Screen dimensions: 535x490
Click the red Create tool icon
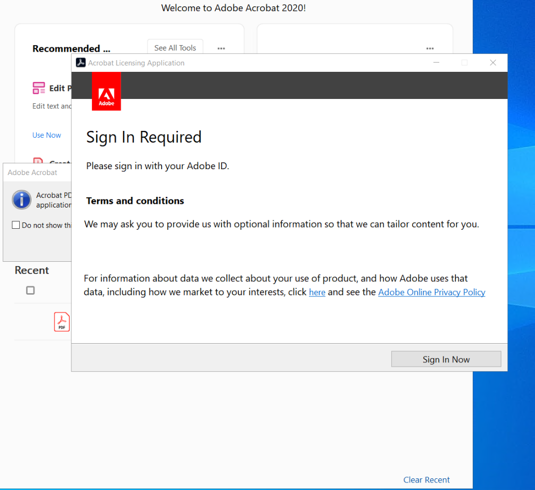[38, 162]
